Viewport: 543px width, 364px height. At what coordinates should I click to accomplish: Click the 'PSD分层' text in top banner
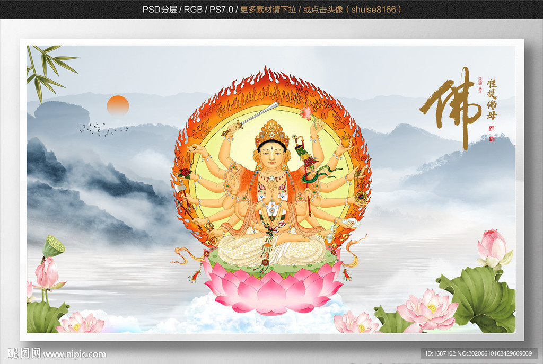pos(160,10)
